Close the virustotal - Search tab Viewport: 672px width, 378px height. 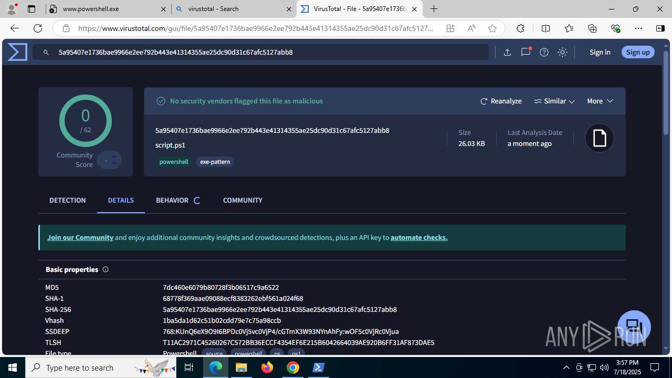289,9
